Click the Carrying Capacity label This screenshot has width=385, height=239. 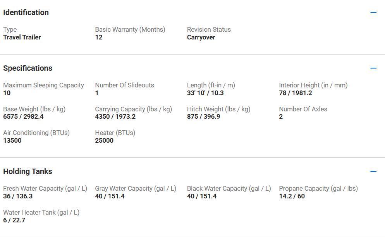click(x=133, y=109)
